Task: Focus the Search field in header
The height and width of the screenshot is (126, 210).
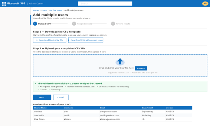Action: [105, 4]
